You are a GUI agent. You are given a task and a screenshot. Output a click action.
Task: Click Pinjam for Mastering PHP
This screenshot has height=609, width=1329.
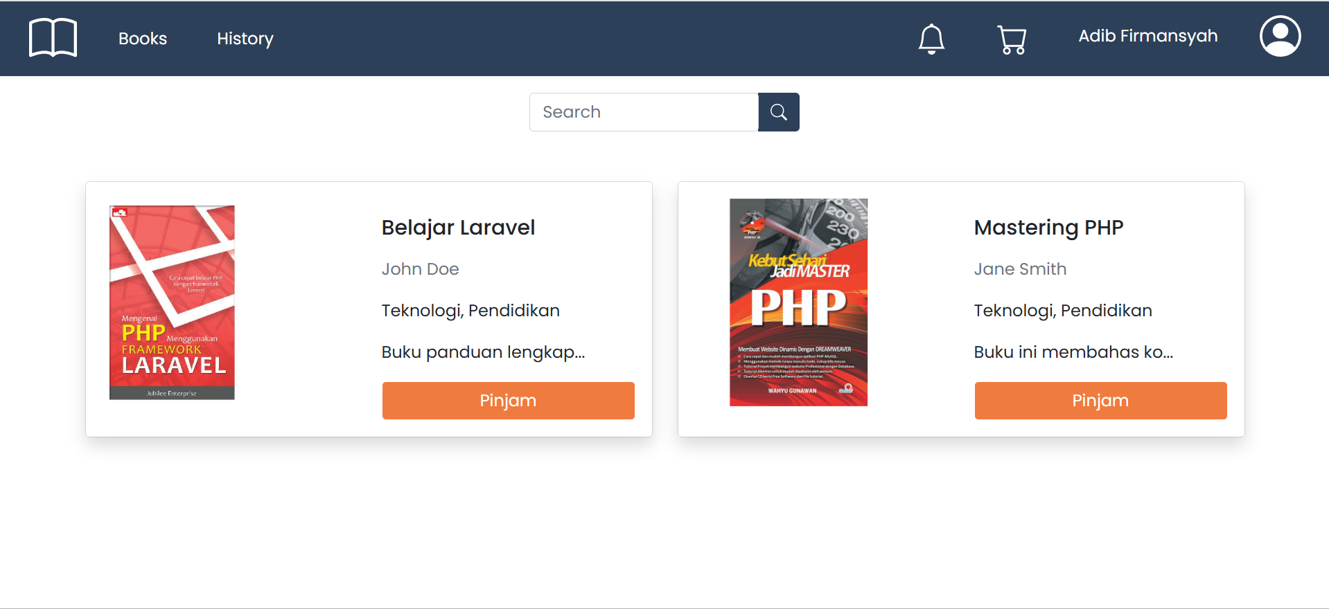[x=1100, y=400]
